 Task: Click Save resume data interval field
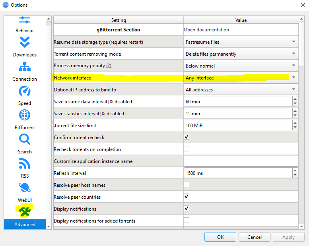coord(238,101)
